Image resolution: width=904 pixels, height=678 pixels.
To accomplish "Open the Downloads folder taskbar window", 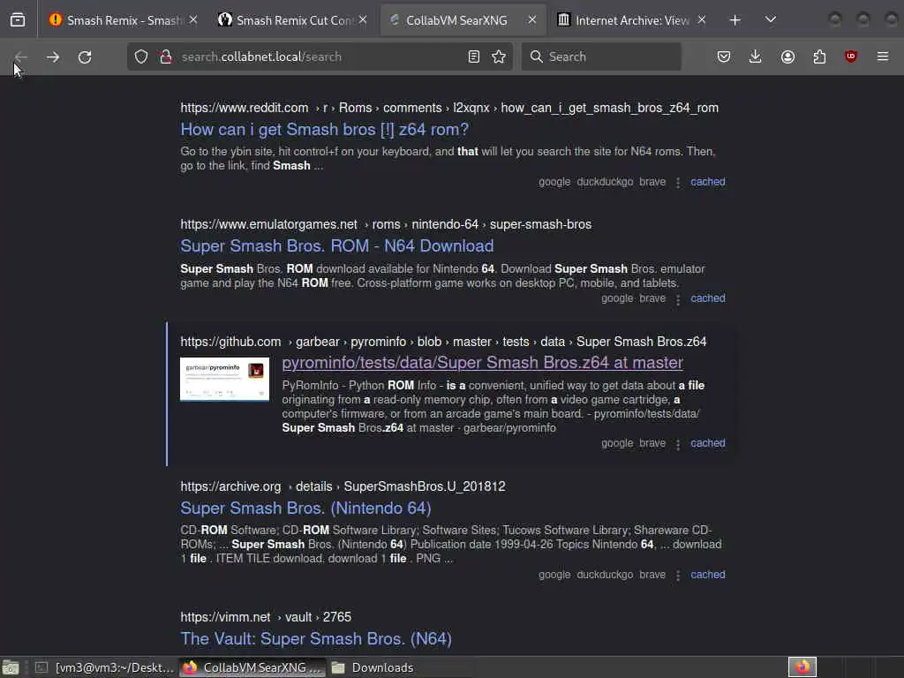I will point(402,667).
